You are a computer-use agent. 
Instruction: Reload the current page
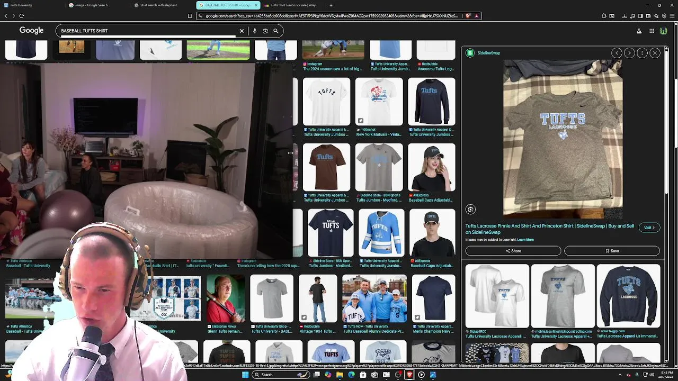point(21,16)
